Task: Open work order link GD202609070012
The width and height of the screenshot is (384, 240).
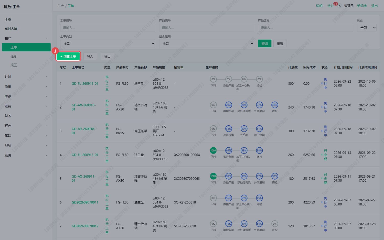Action: [x=85, y=226]
